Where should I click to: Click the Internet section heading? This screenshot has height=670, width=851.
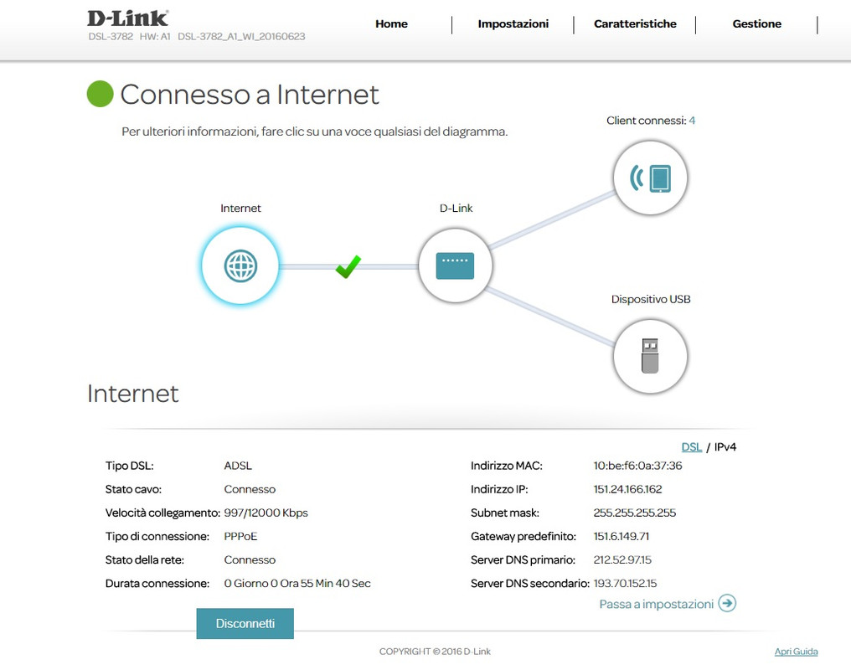133,394
